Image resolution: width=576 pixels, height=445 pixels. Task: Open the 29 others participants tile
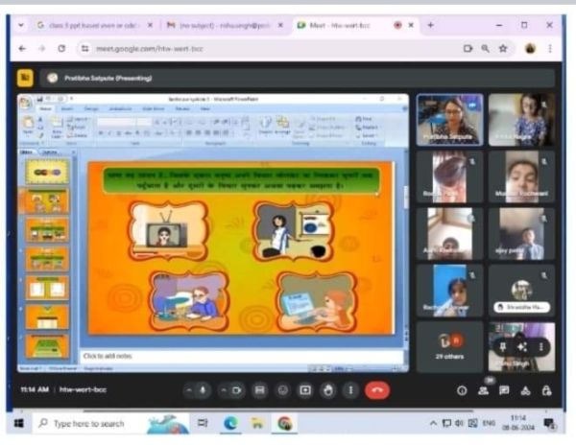pyautogui.click(x=449, y=346)
